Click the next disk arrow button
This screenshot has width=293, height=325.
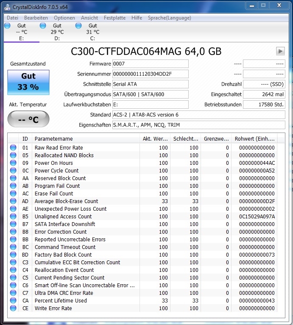(x=280, y=51)
